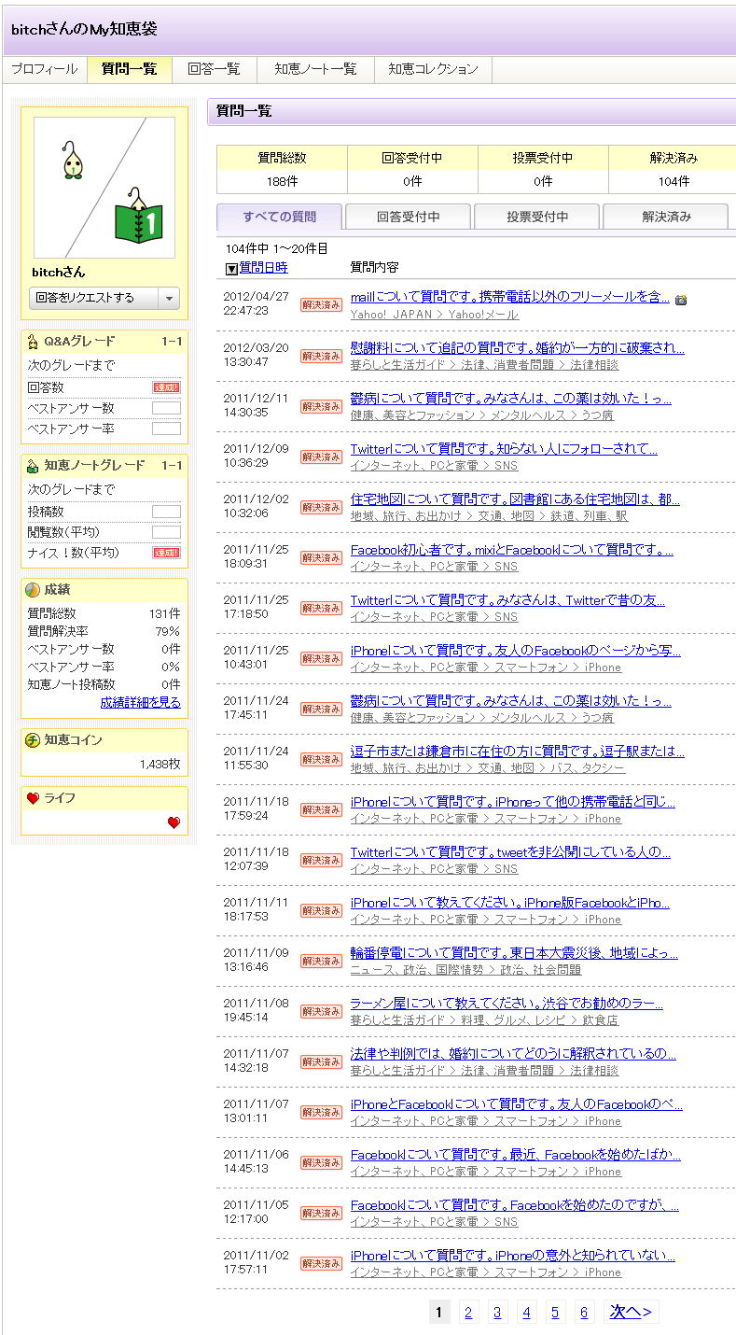Image resolution: width=736 pixels, height=1335 pixels.
Task: Open Twitter question about 知らない人にフォロー
Action: (504, 448)
